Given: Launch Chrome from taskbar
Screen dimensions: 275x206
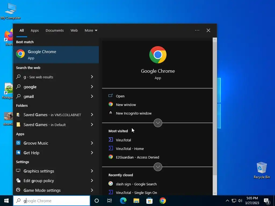Looking at the screenshot, I should [x=162, y=201].
